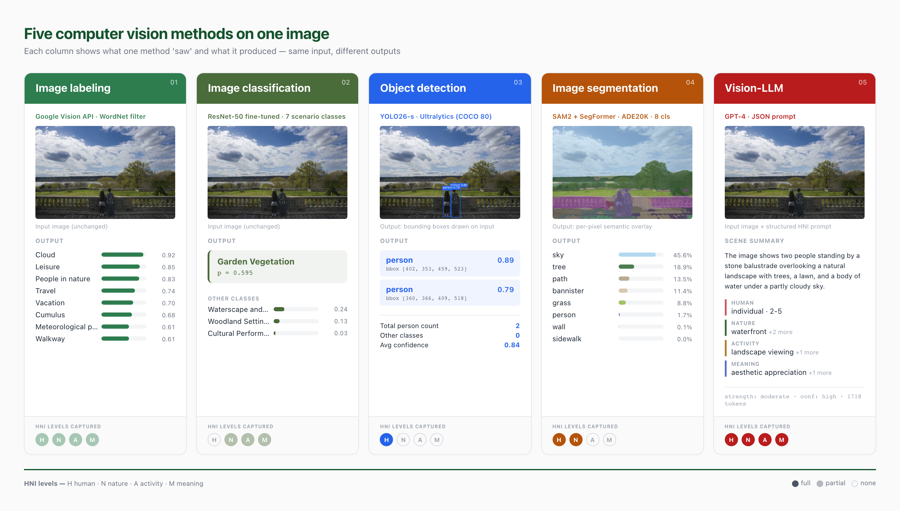
Task: Click the M badge in Image labeling card
Action: (x=92, y=440)
